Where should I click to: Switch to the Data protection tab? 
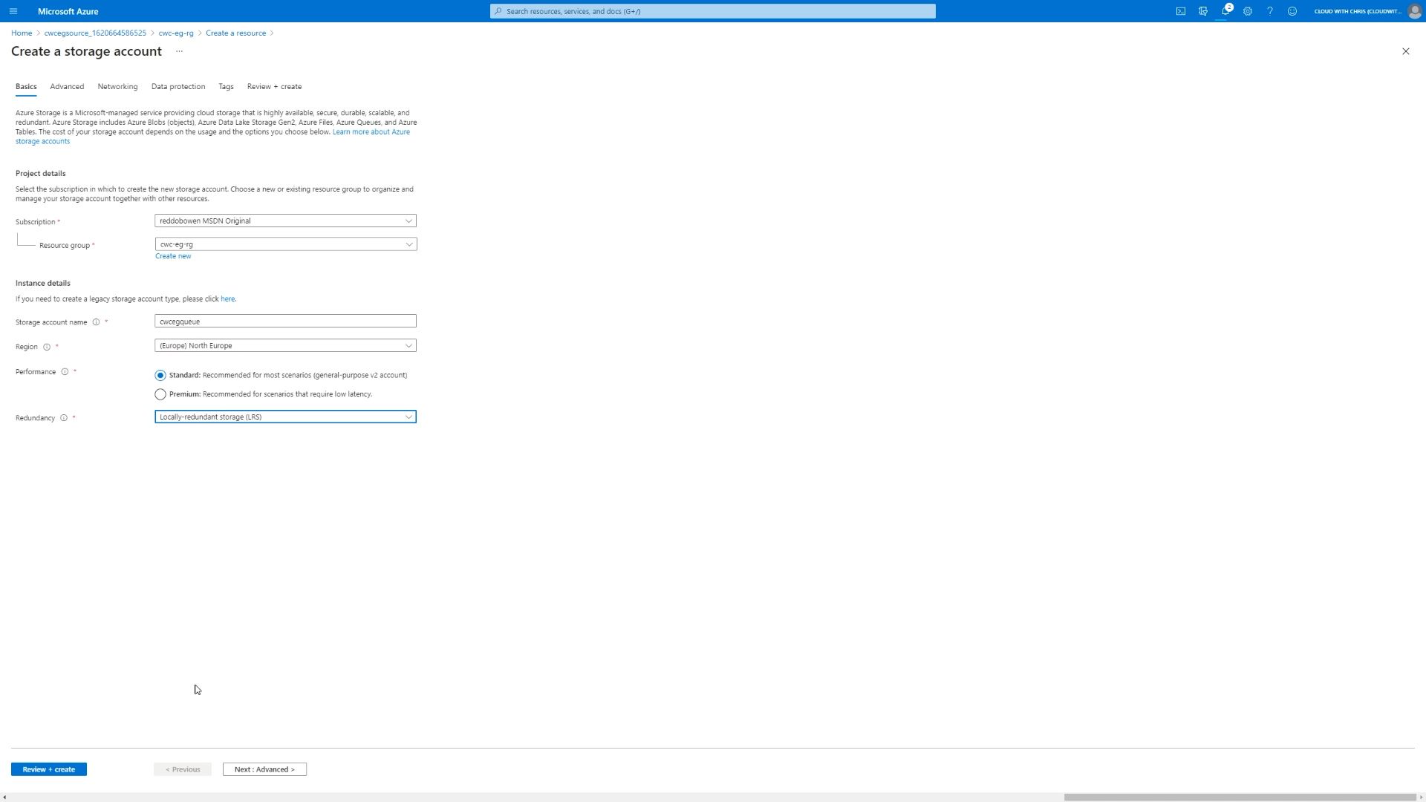click(178, 87)
